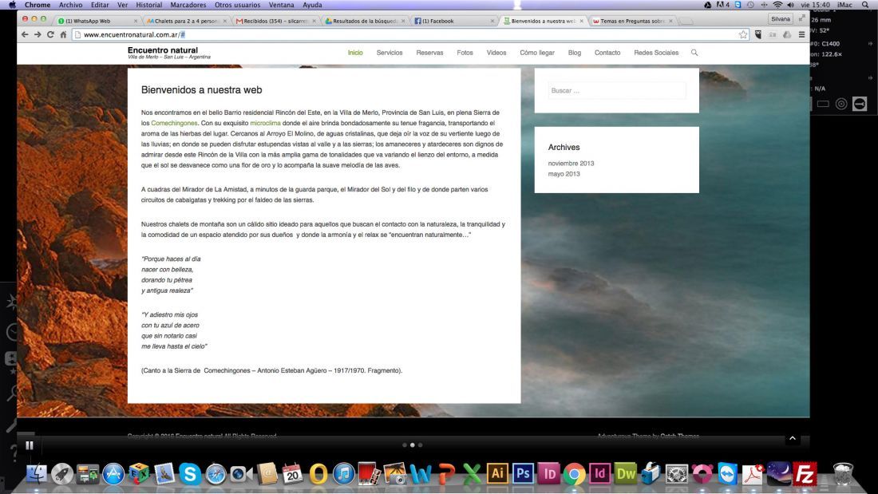Open the Ventana menu
Screen dimensions: 878x494
click(x=281, y=5)
